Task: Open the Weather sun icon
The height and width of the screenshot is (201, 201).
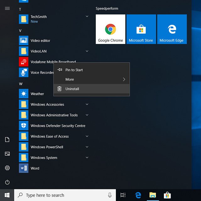Action: pyautogui.click(x=24, y=94)
